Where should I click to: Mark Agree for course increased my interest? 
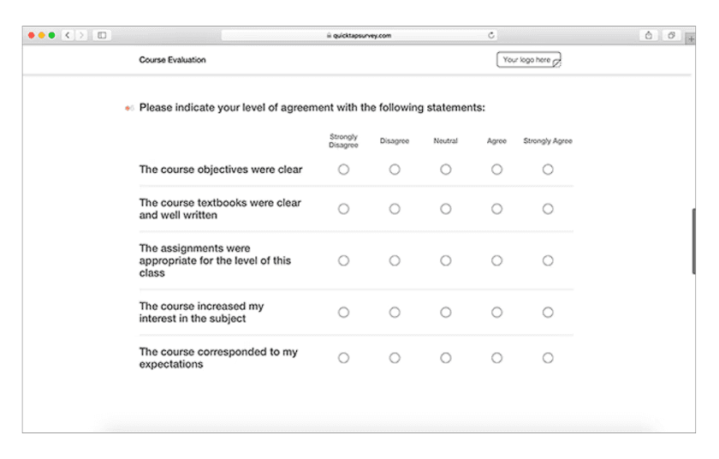click(496, 313)
